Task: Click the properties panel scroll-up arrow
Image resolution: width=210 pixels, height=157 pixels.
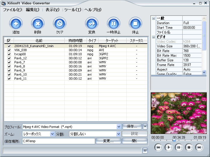Action: coord(204,18)
